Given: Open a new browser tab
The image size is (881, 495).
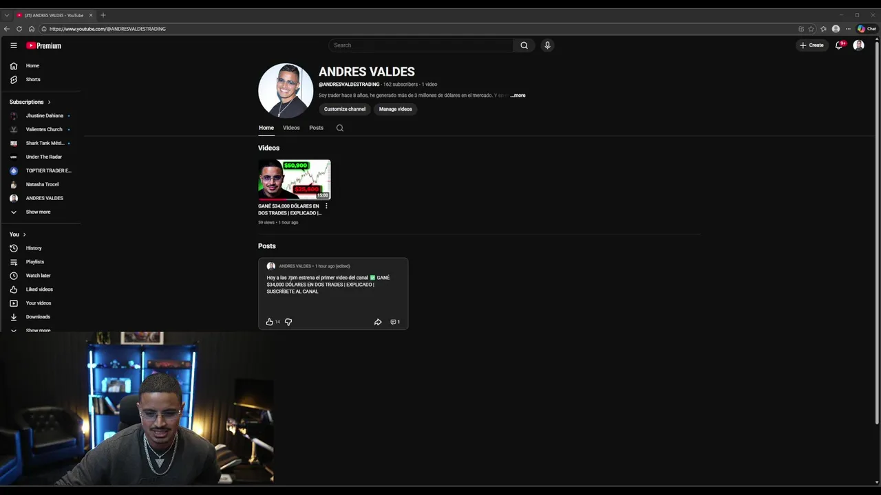Looking at the screenshot, I should 103,15.
